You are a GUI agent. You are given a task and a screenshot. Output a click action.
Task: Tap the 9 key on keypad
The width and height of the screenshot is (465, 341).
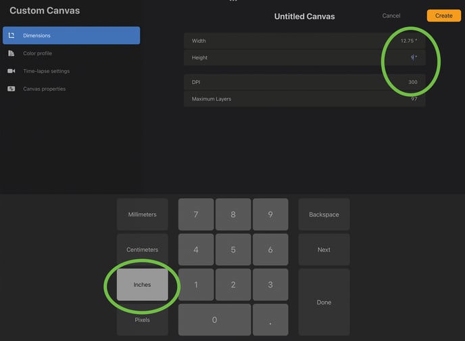tap(270, 214)
